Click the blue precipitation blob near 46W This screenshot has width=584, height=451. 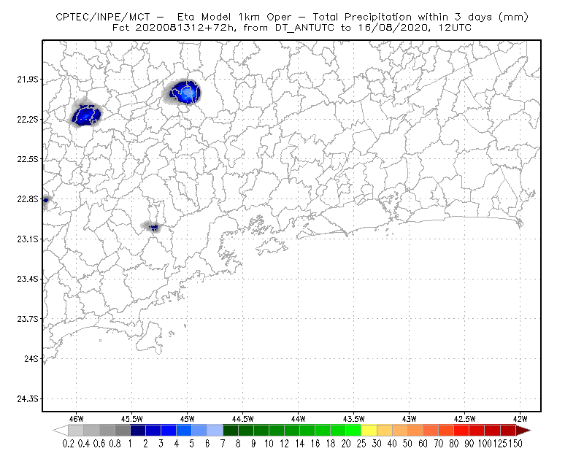pos(86,115)
